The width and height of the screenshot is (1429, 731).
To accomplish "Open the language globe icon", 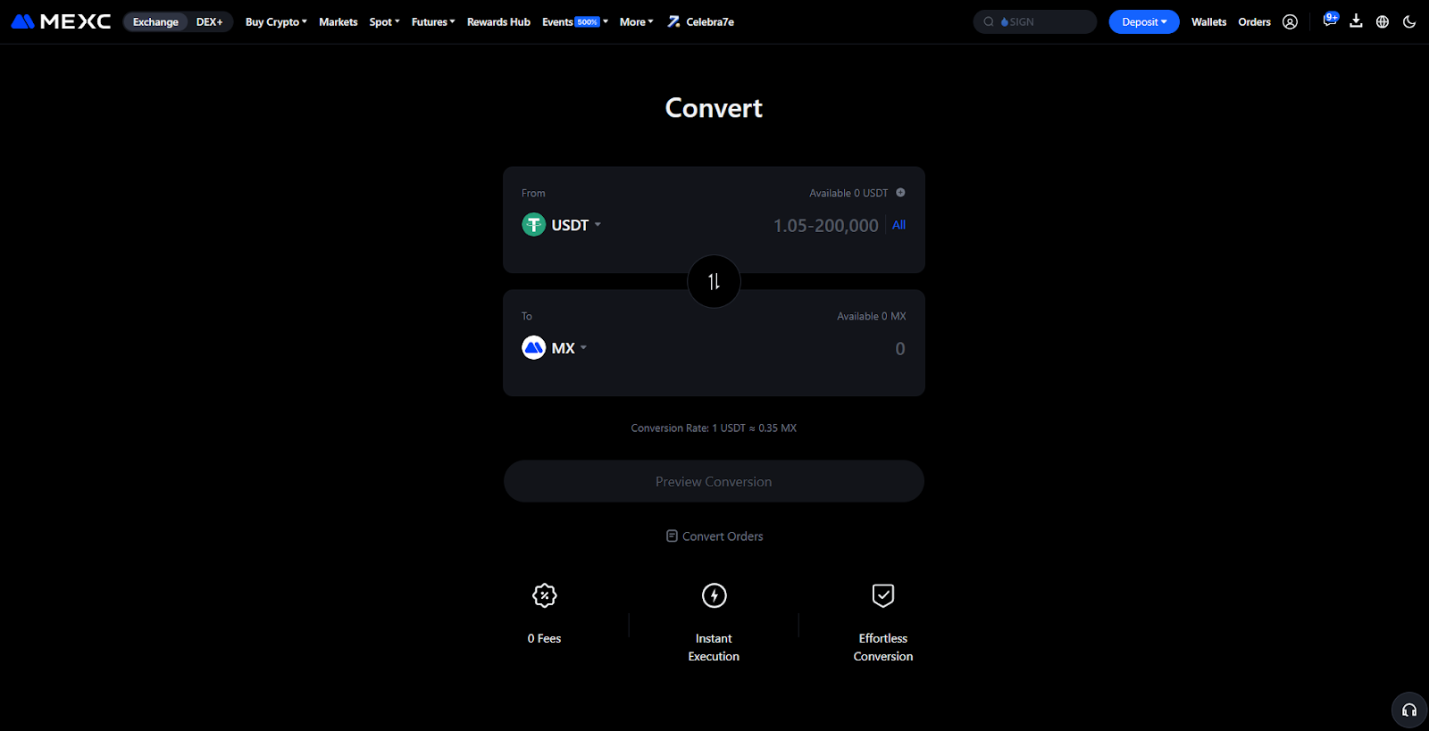I will click(x=1383, y=21).
